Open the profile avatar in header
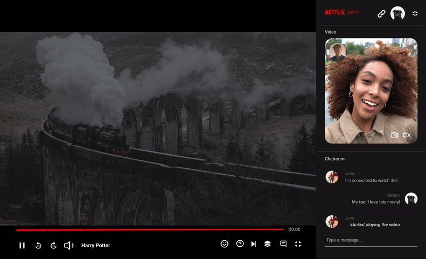Image resolution: width=426 pixels, height=259 pixels. 397,13
